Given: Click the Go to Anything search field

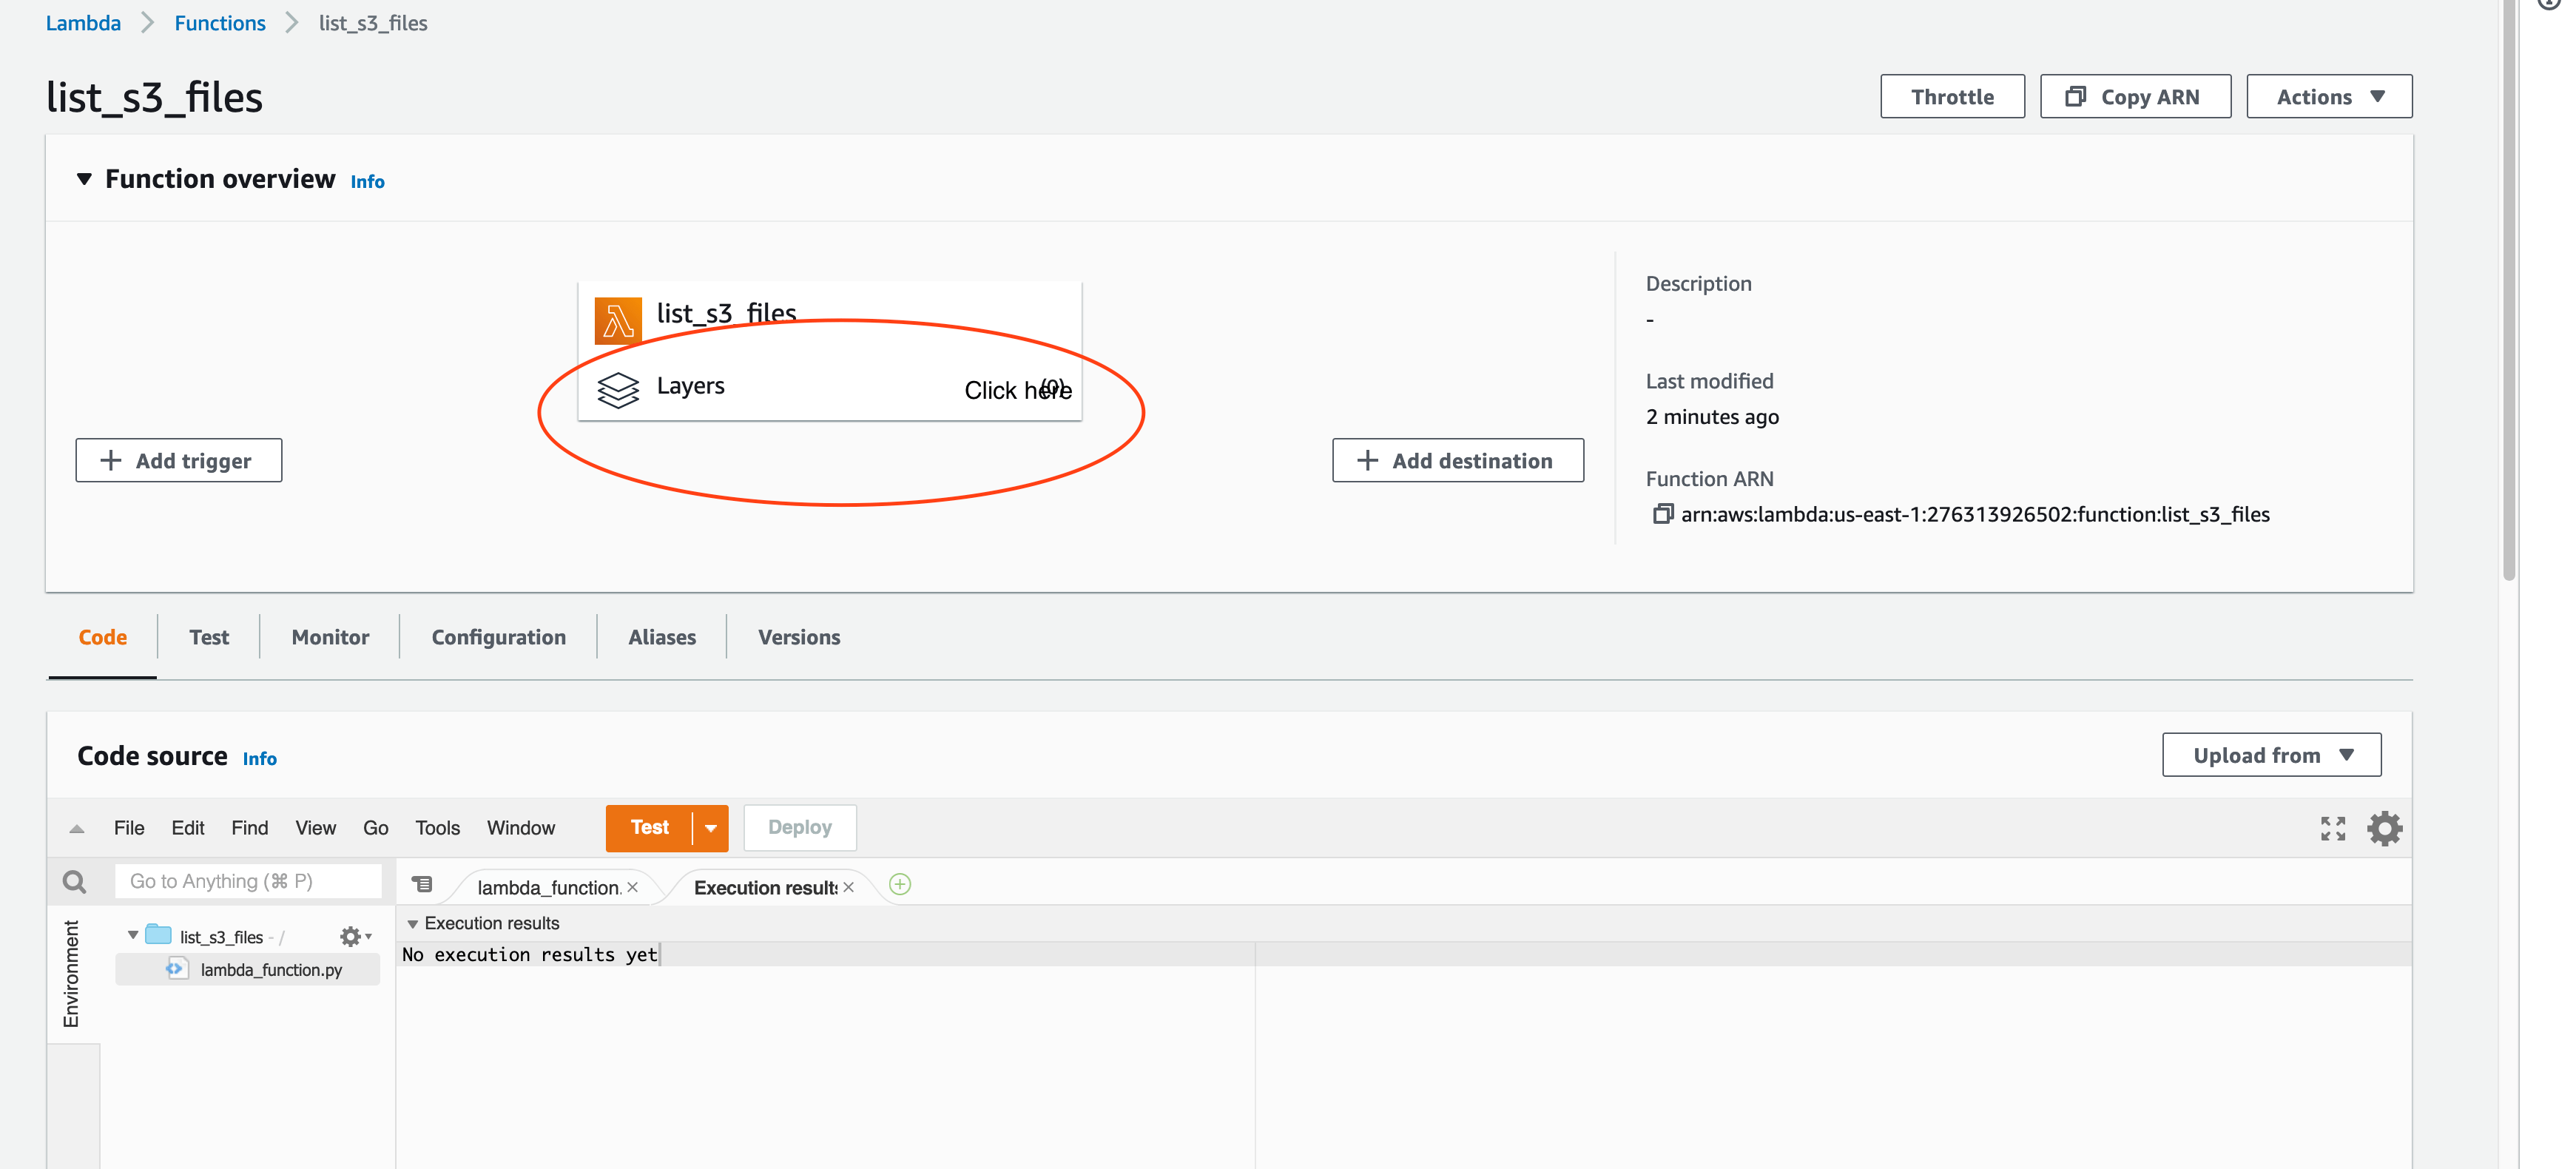Looking at the screenshot, I should (248, 881).
